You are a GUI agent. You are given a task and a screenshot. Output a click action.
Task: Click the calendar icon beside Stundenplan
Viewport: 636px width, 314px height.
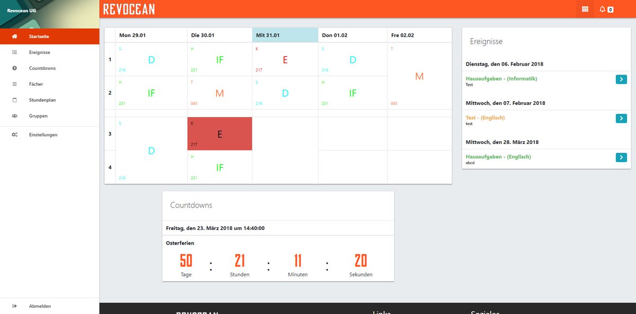[15, 100]
